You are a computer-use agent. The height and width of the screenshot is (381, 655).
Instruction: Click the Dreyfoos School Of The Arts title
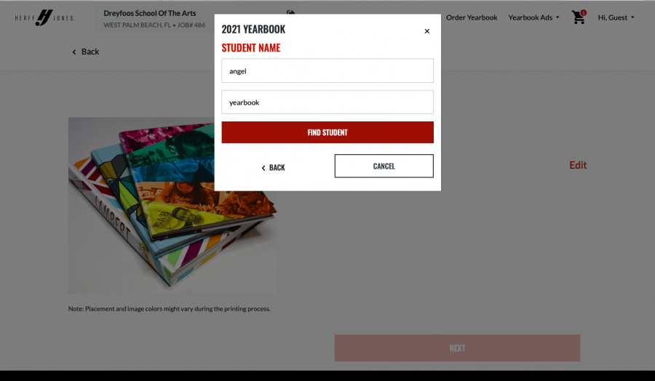[x=149, y=13]
